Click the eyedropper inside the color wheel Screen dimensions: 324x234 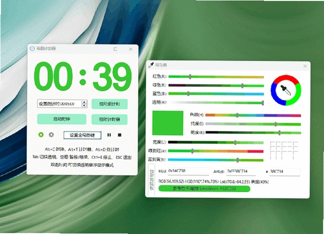(x=286, y=90)
